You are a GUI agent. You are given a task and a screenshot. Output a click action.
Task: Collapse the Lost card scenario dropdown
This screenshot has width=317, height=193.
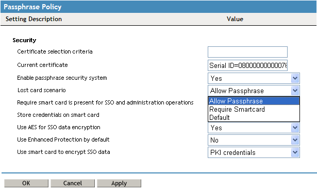tap(254, 91)
